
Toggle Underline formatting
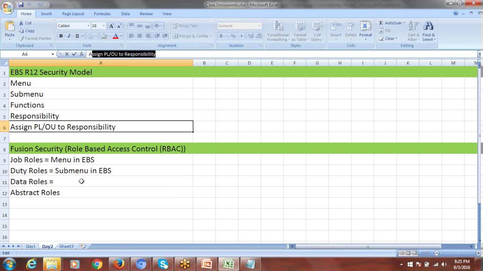pos(77,36)
